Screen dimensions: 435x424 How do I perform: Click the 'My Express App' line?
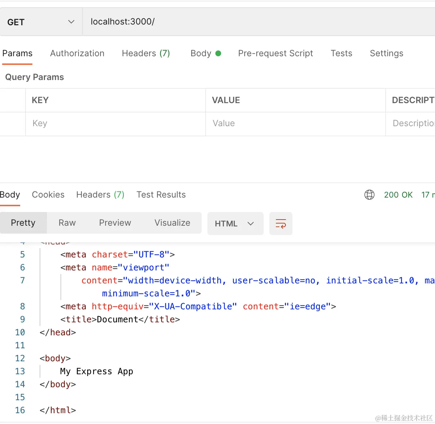point(97,371)
